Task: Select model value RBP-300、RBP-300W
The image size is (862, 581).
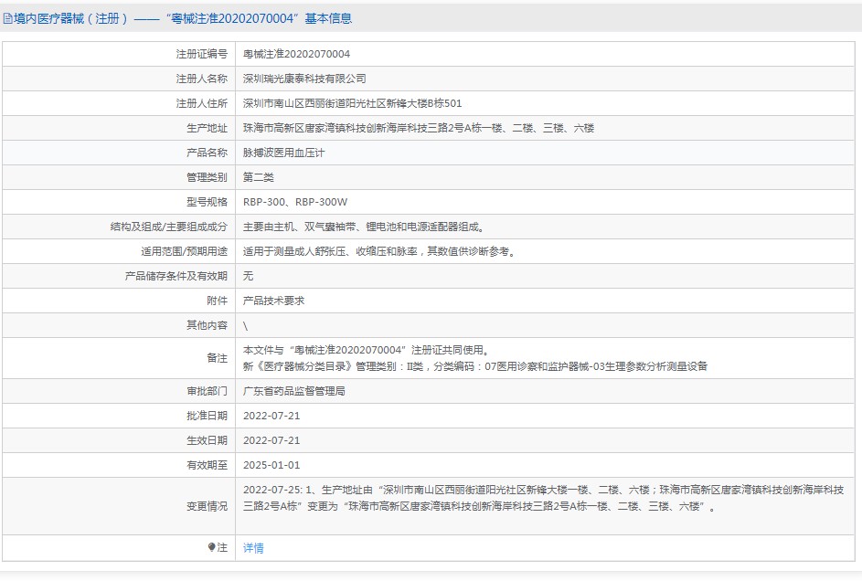Action: coord(295,202)
